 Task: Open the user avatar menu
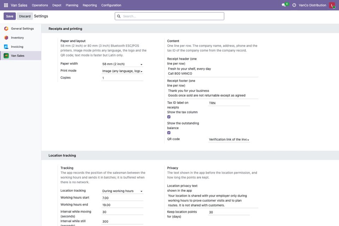click(x=332, y=5)
